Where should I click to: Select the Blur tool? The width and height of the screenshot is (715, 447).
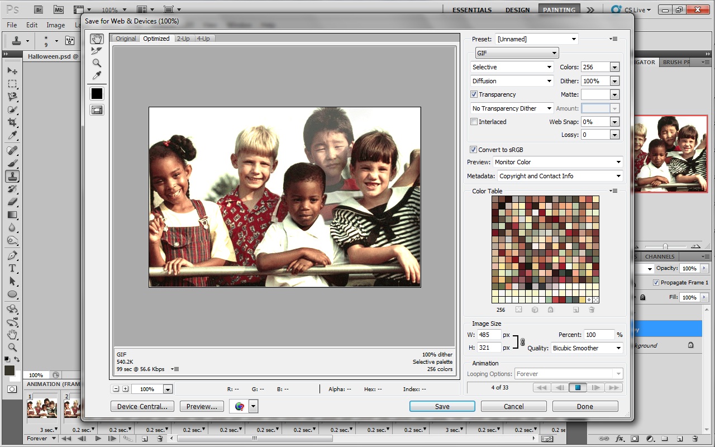coord(12,227)
